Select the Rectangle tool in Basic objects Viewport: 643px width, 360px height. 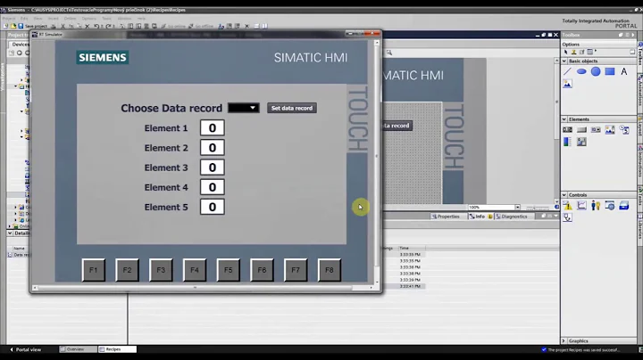pos(610,71)
